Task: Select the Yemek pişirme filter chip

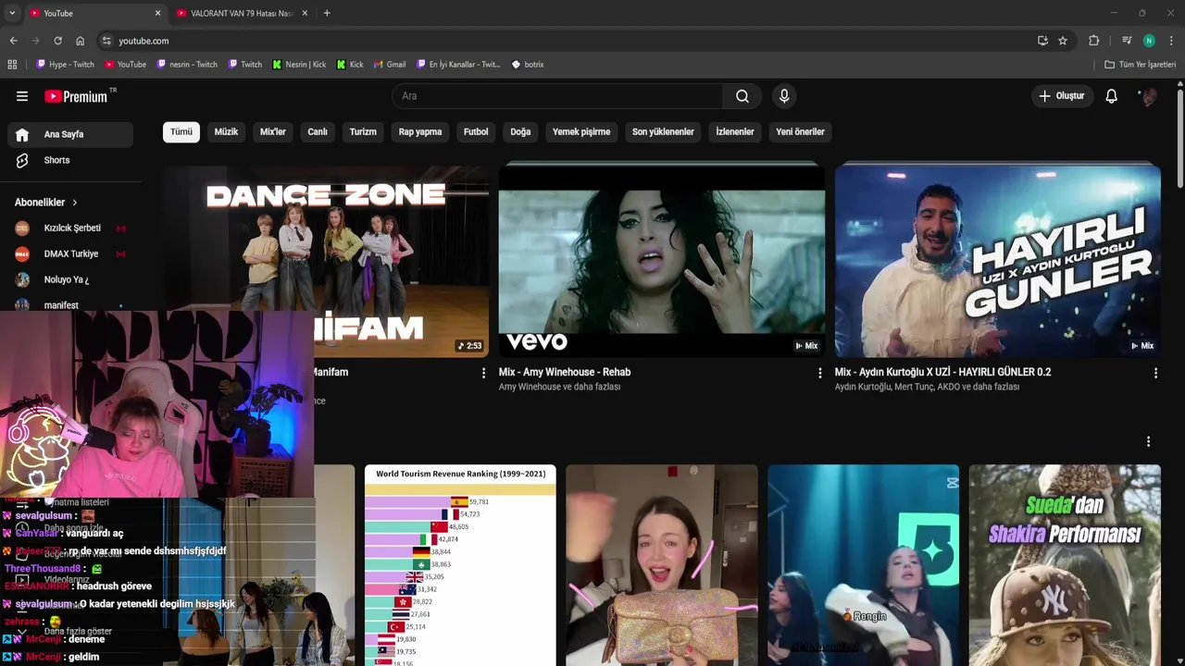Action: (581, 131)
